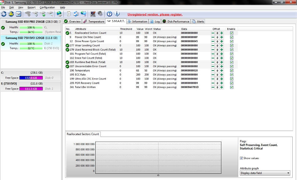The height and width of the screenshot is (180, 297).
Task: Click the blue info icon in toolbar
Action: (x=117, y=14)
